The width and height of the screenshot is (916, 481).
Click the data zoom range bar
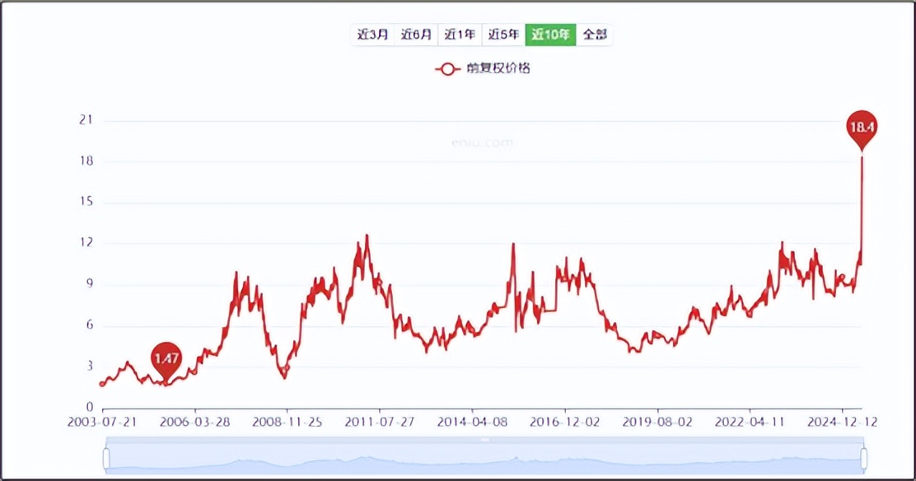485,455
